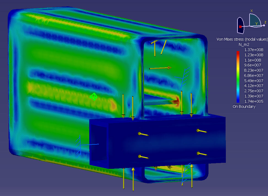Click the compass Z axis label
This screenshot has width=268, height=196.
point(265,22)
